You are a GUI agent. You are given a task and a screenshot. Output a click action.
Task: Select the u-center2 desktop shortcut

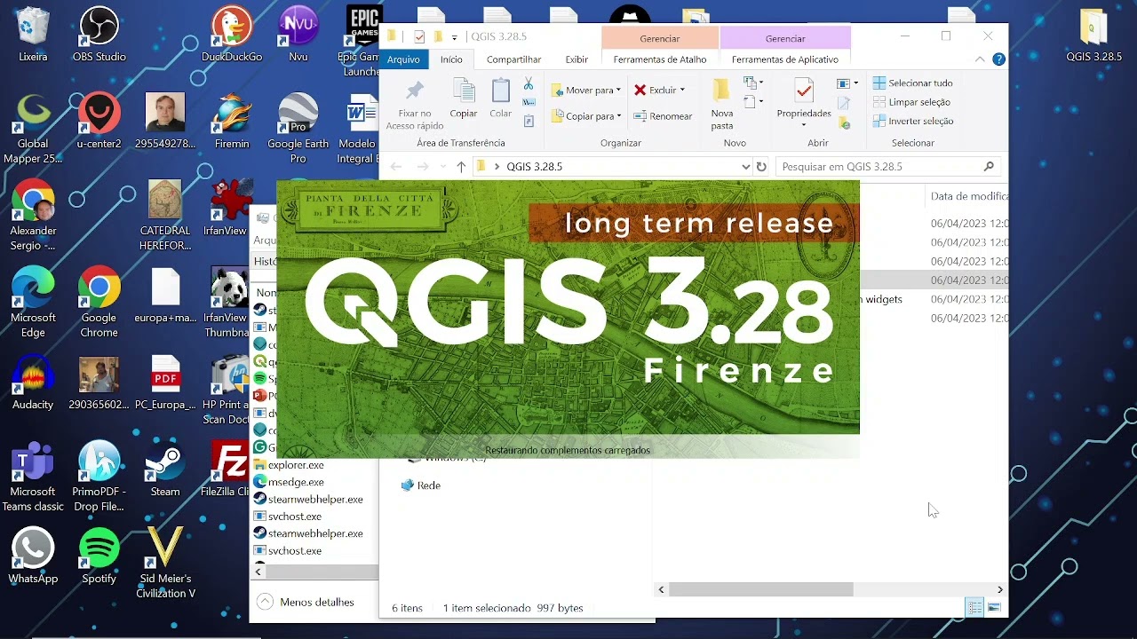click(99, 122)
